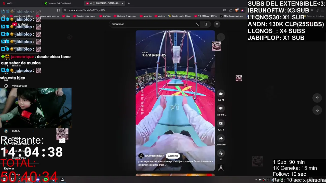Expand 'Mostrar más' subscriptions list

click(x=19, y=158)
